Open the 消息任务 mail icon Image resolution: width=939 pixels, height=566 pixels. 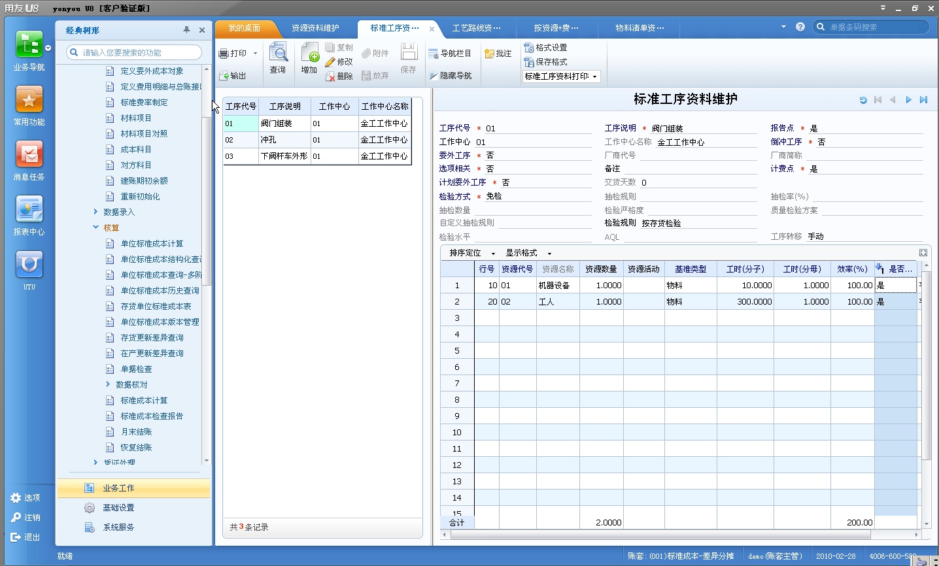pyautogui.click(x=29, y=154)
